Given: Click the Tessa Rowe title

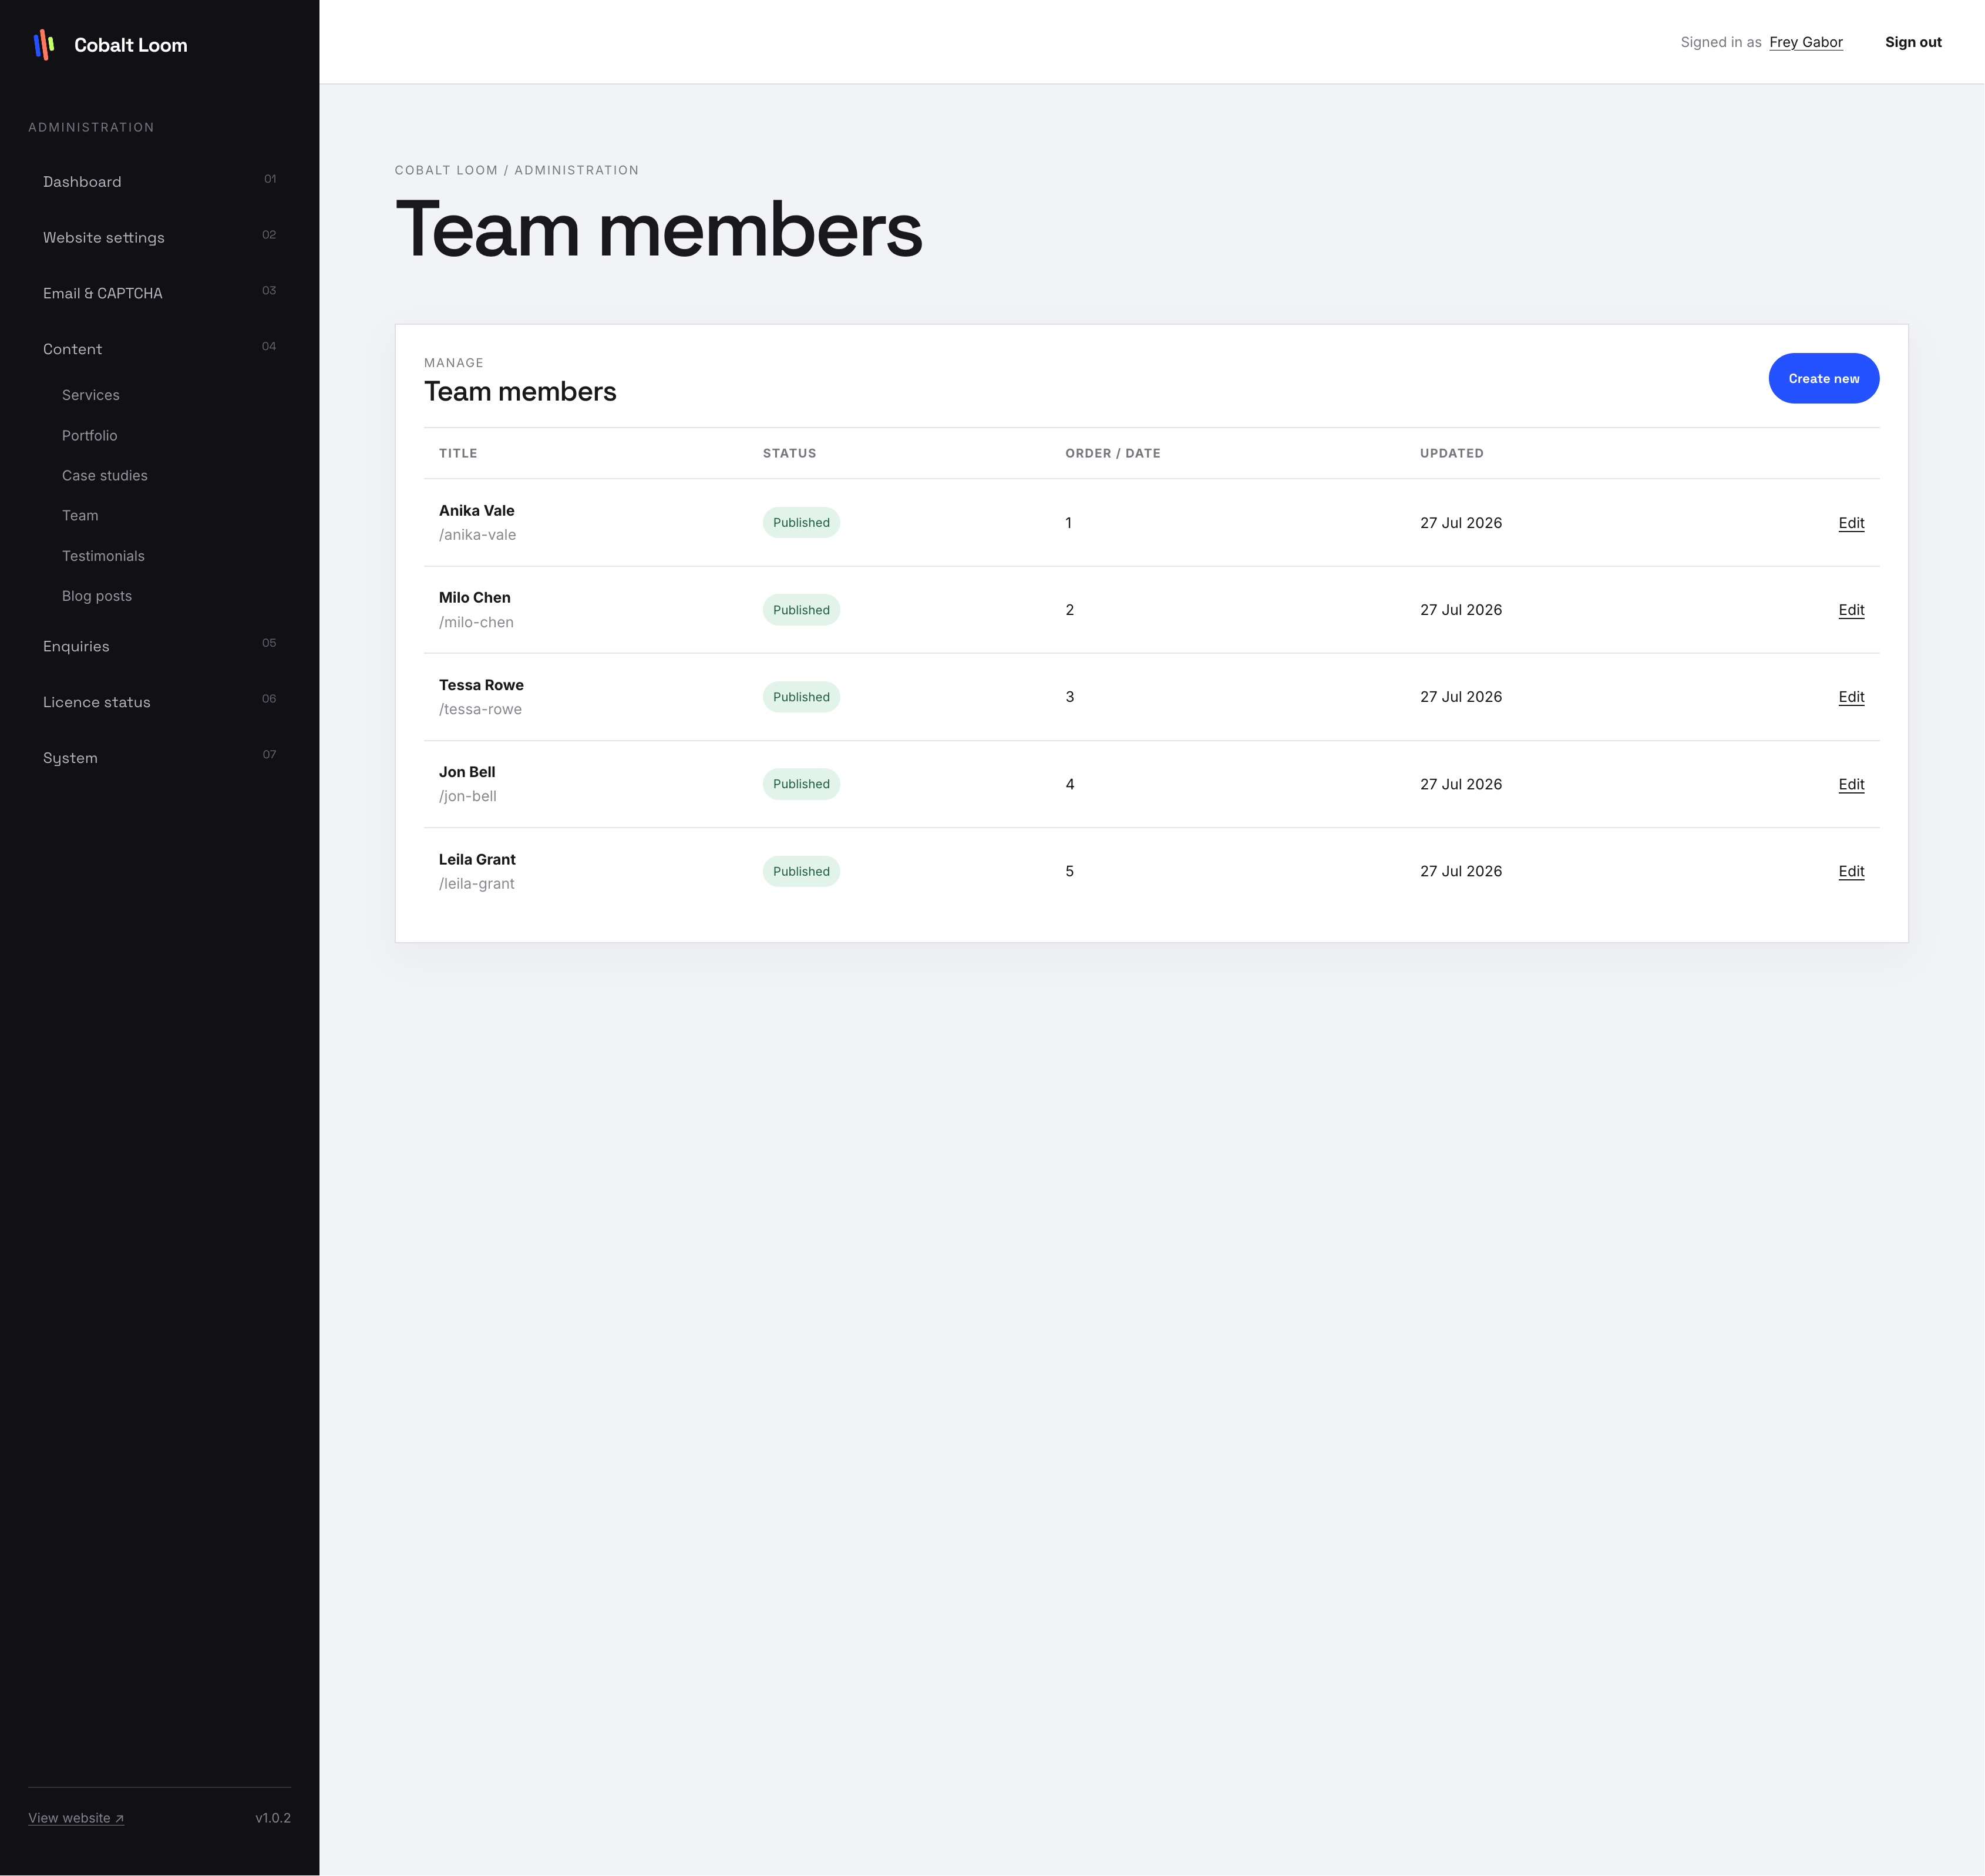Looking at the screenshot, I should coord(481,685).
